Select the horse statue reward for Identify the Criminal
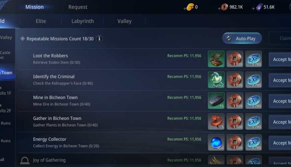Image resolution: width=291 pixels, height=167 pixels. click(x=216, y=80)
